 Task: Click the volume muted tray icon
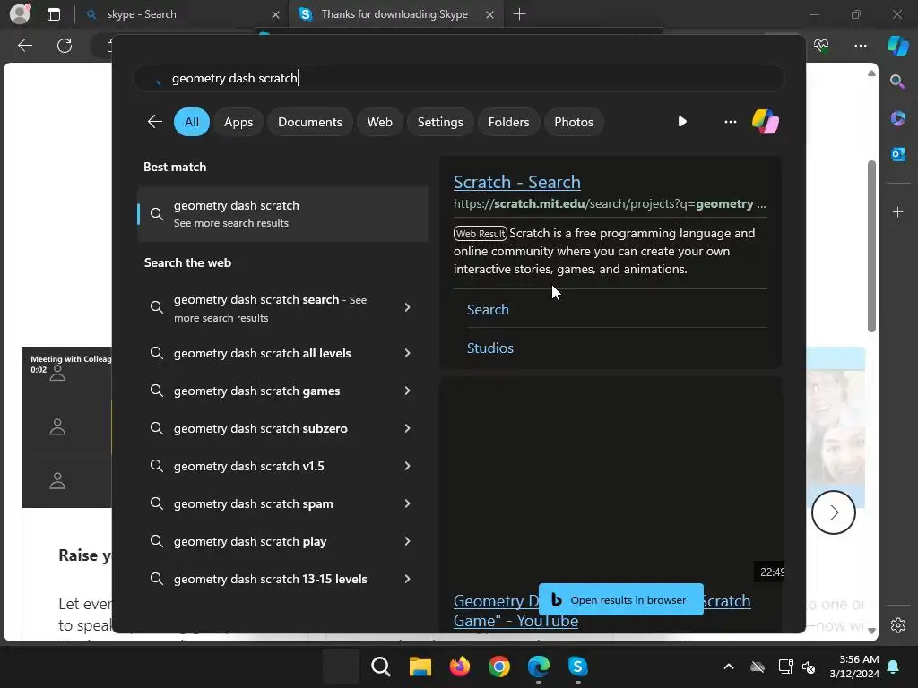(x=809, y=666)
